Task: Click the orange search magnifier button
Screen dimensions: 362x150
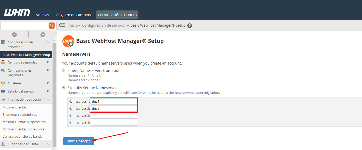Action: pyautogui.click(x=51, y=25)
